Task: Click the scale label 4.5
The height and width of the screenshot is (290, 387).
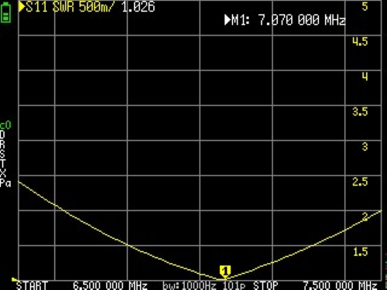Action: coord(360,42)
